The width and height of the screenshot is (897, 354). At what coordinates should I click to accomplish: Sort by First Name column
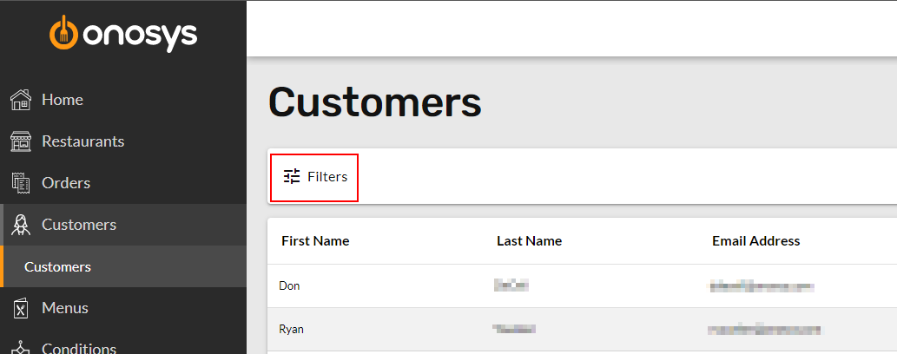pyautogui.click(x=315, y=241)
